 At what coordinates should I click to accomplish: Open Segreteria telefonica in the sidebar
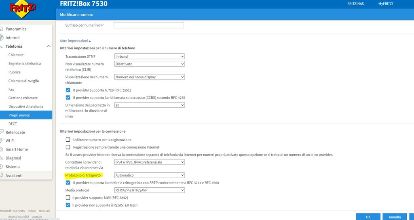coord(24,63)
